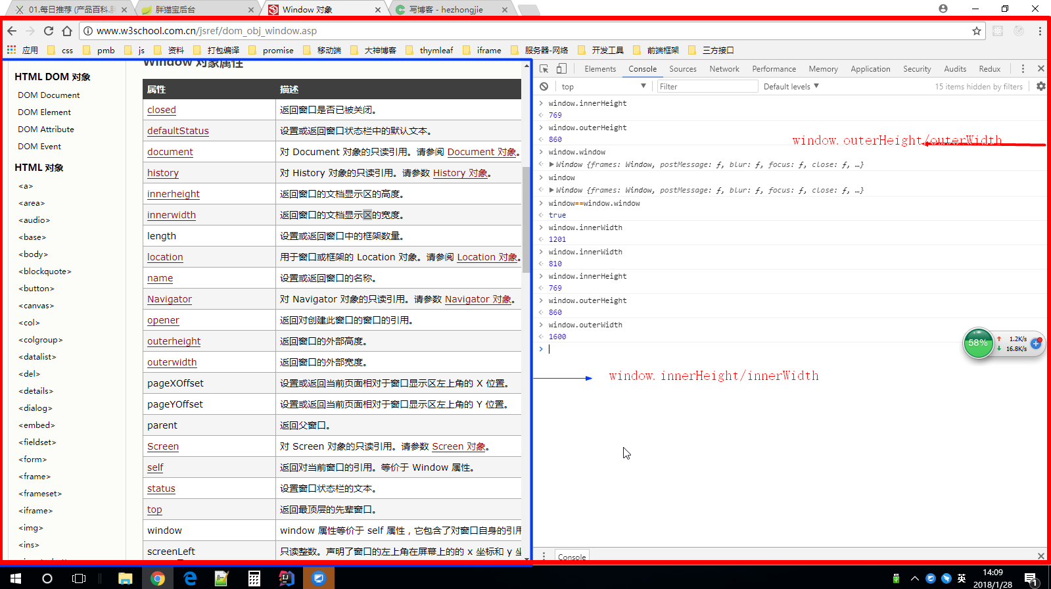The image size is (1051, 589).
Task: Open the thymleaf bookmark folder
Action: (429, 50)
